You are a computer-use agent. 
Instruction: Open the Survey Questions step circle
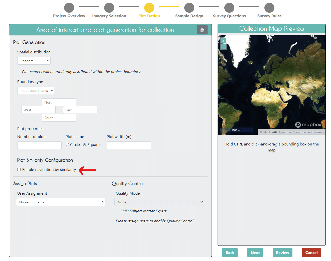229,8
